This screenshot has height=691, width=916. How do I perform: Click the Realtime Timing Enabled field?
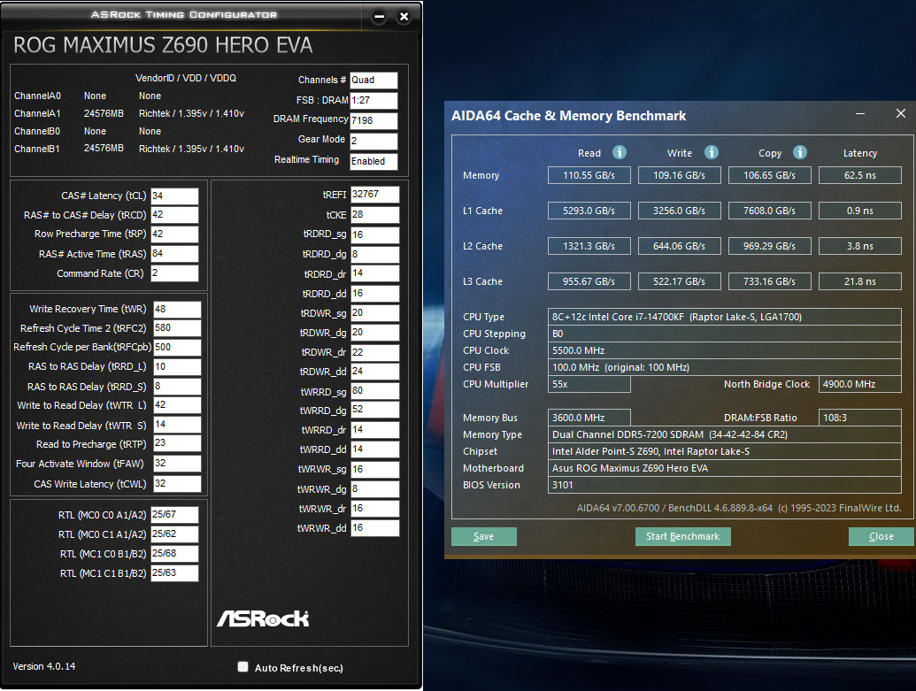(373, 162)
